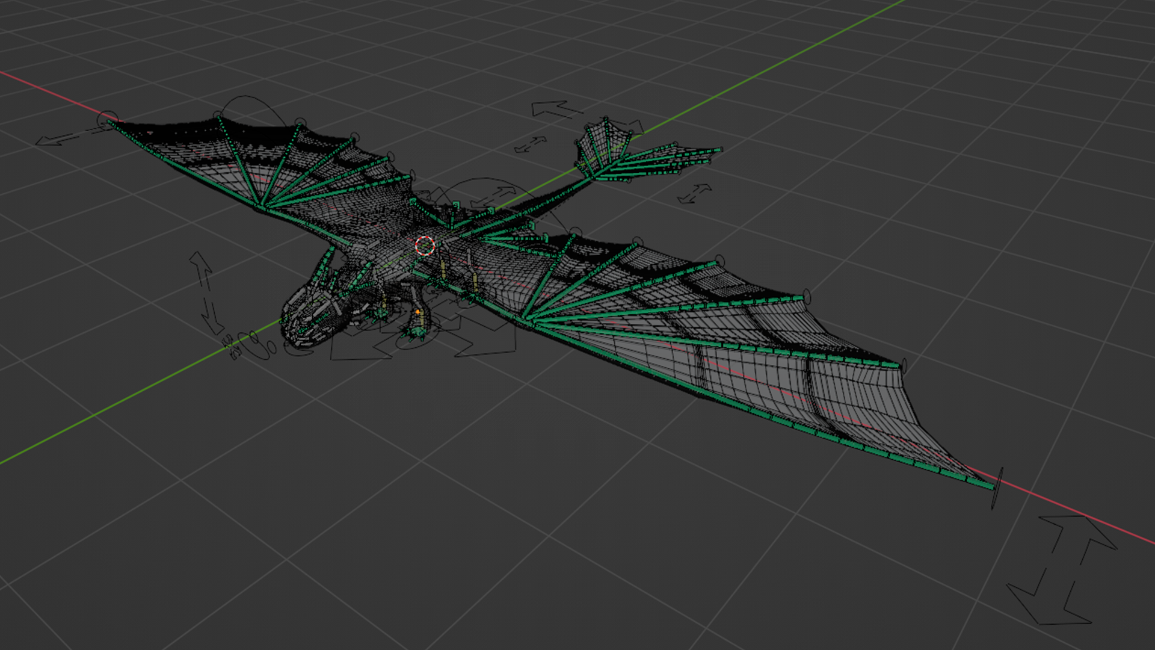Select the small double arrow left of the tail fin

point(530,144)
